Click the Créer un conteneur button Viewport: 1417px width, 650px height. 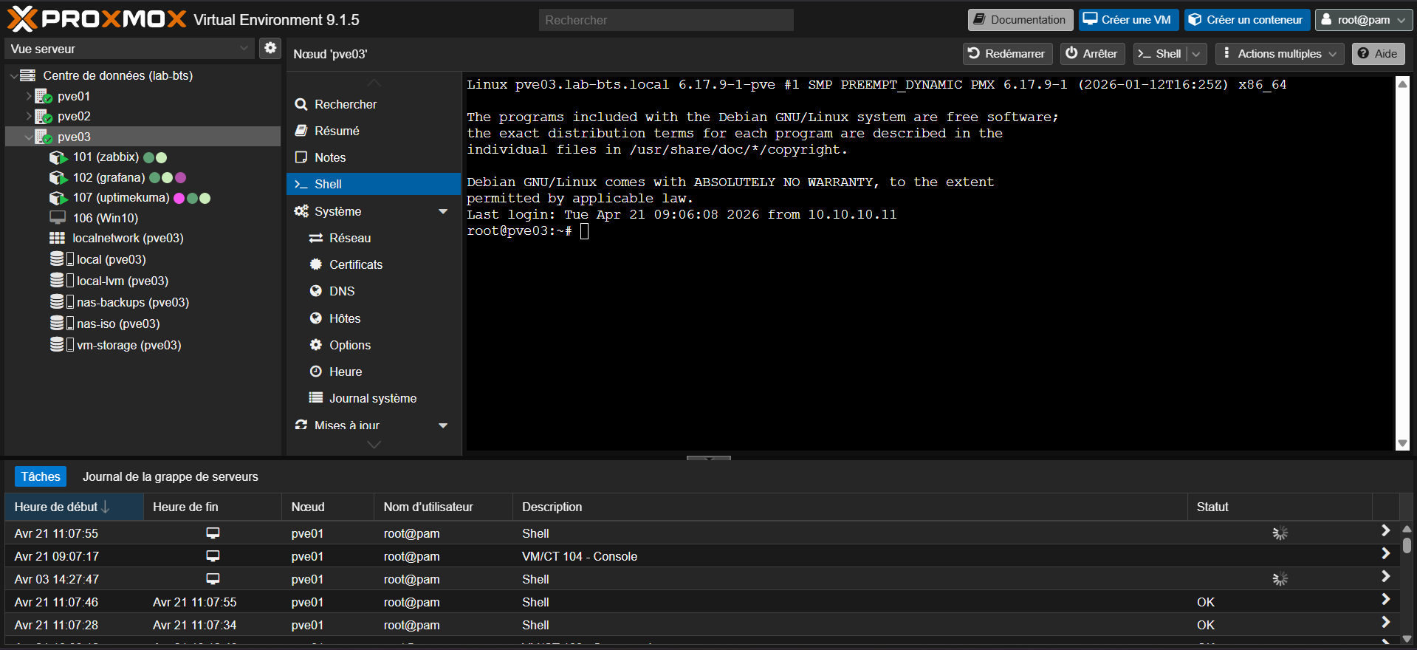click(x=1247, y=20)
